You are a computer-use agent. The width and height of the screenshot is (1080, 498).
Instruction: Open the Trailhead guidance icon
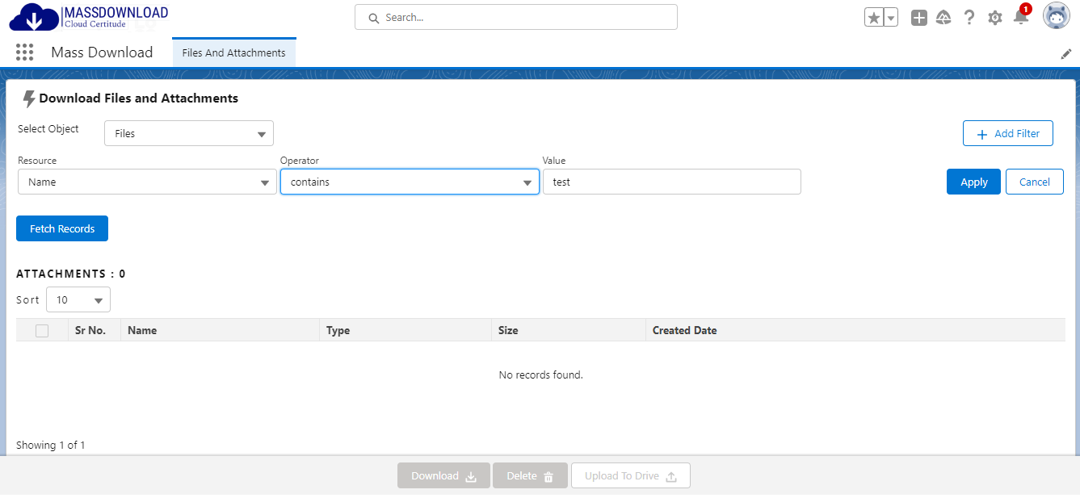point(943,18)
